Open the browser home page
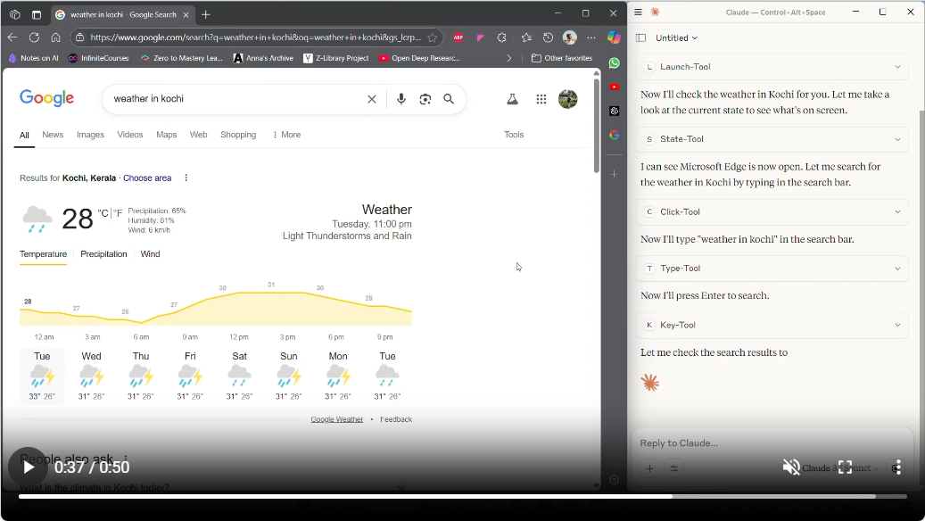 (x=55, y=37)
